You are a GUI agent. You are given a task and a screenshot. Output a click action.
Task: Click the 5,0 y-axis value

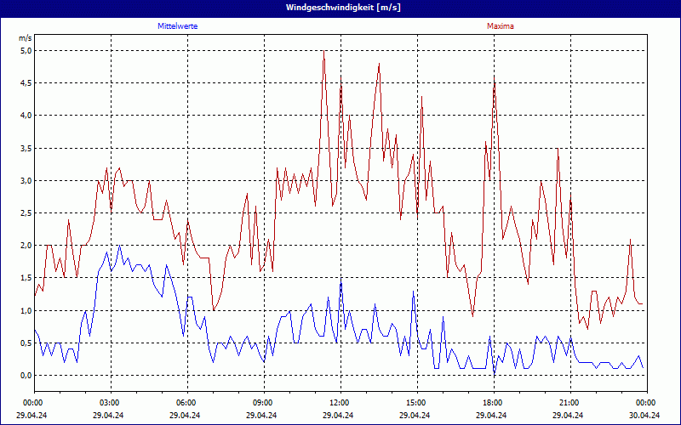coord(26,51)
